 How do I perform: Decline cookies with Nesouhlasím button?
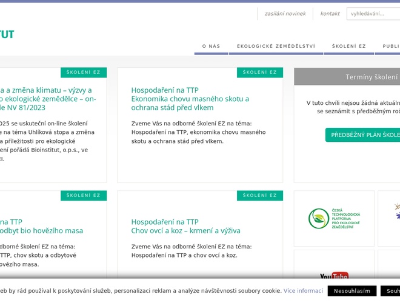click(x=352, y=291)
